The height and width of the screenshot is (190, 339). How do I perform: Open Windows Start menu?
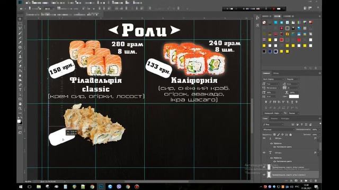pyautogui.click(x=21, y=186)
